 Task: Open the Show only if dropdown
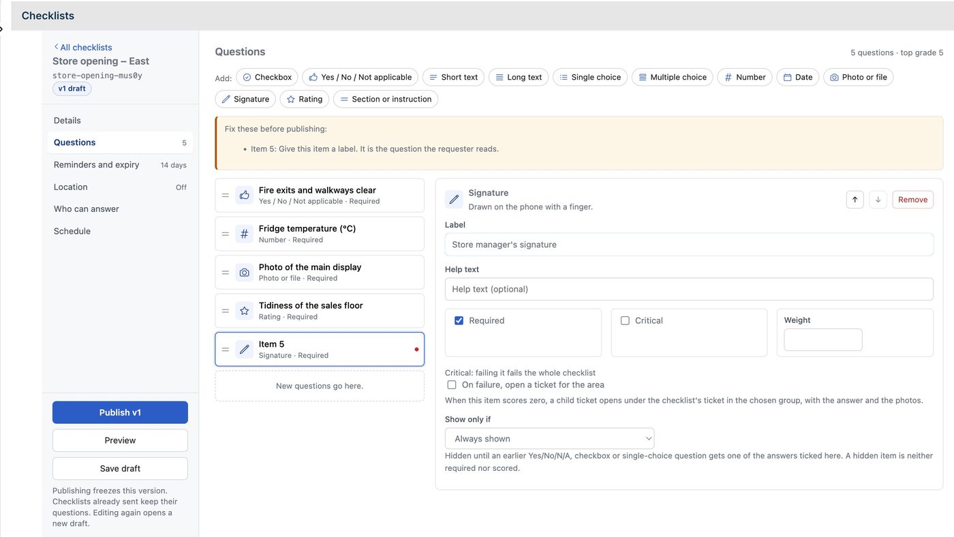tap(549, 438)
